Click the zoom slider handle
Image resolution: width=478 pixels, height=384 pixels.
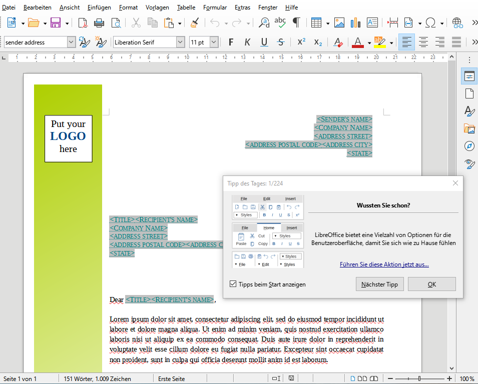419,378
